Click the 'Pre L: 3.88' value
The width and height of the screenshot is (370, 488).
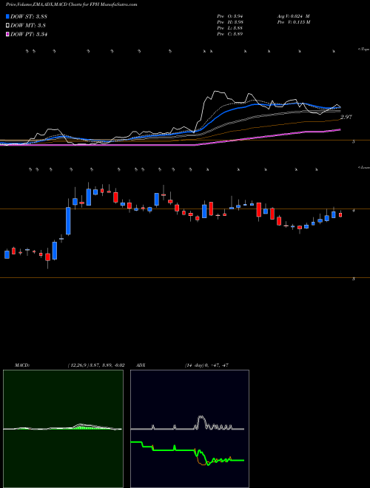pos(230,28)
